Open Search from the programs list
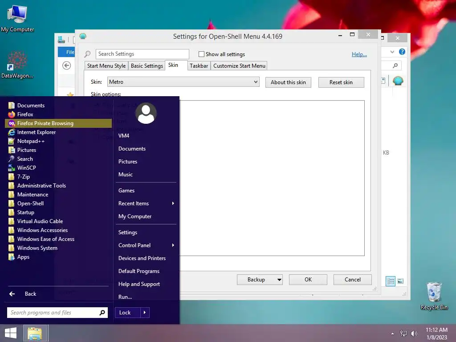456x342 pixels. click(58, 159)
